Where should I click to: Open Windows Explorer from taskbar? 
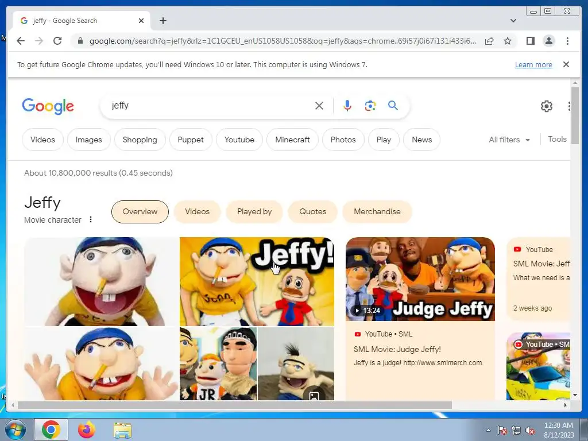(x=122, y=431)
